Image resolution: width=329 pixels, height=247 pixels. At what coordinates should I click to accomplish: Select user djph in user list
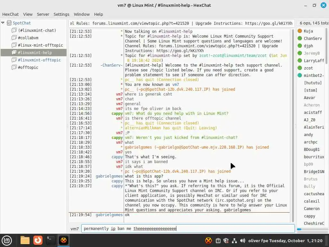coord(308,46)
